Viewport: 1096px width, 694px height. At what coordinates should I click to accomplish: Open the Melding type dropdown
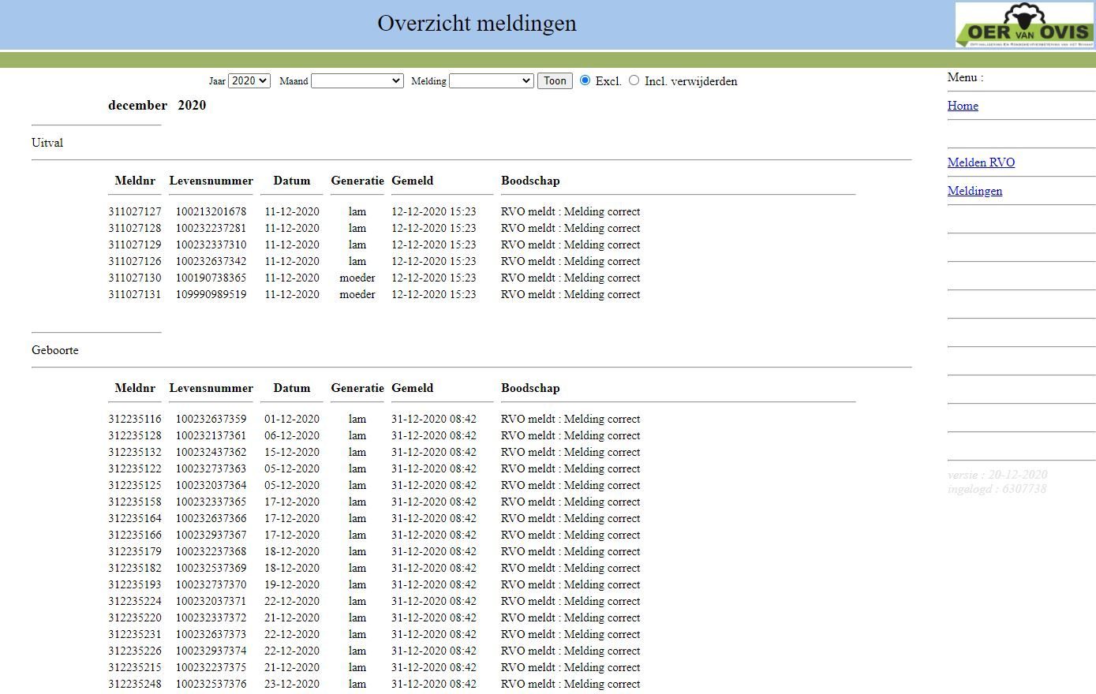tap(491, 80)
